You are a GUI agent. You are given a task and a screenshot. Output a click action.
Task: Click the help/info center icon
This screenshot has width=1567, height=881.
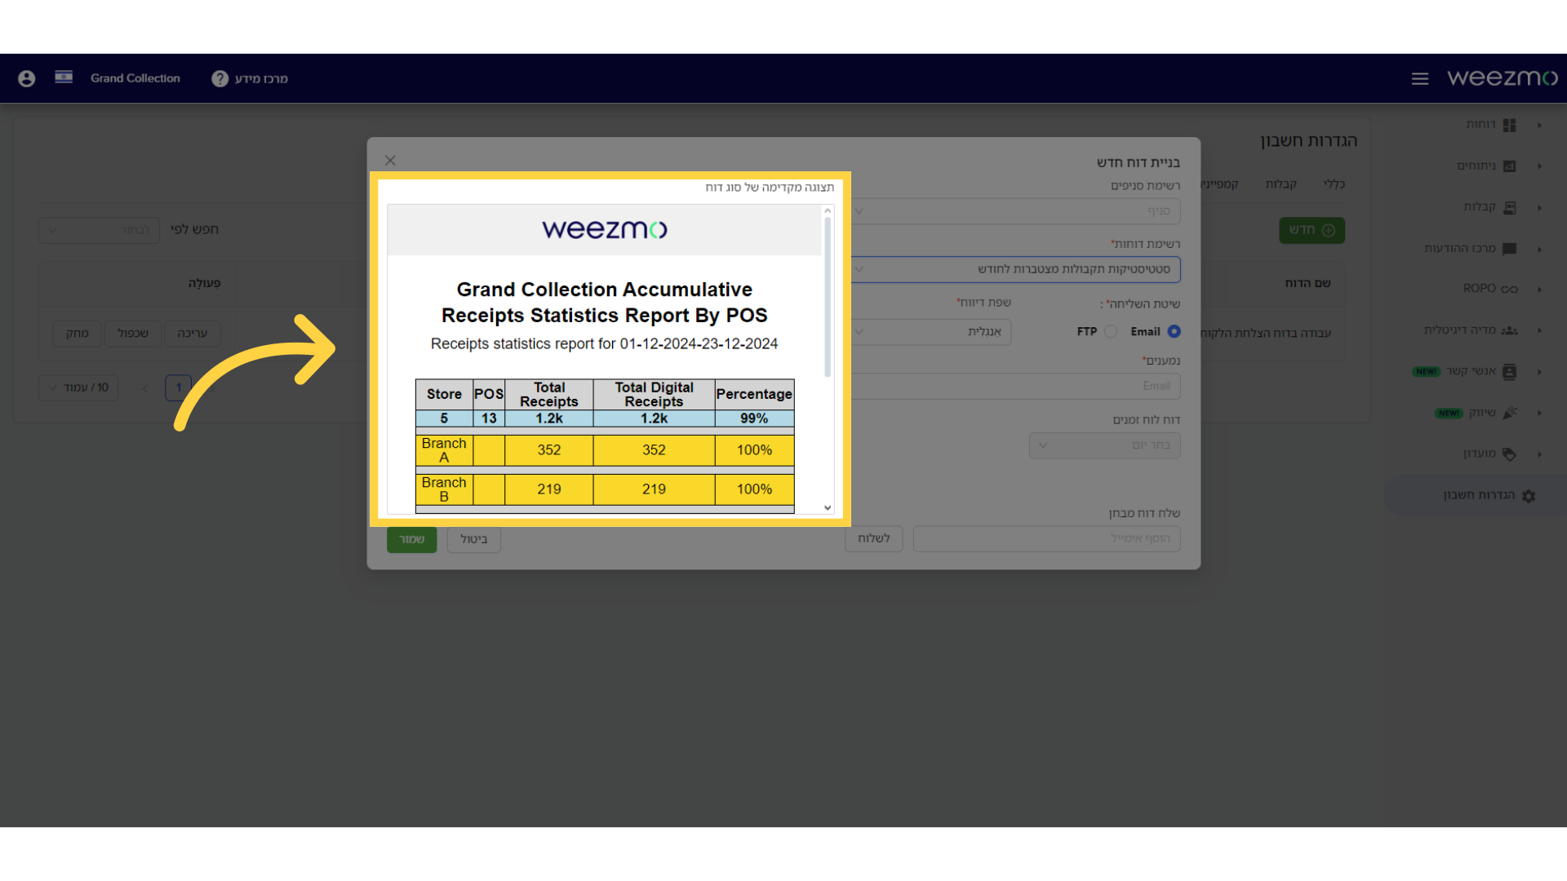tap(220, 78)
